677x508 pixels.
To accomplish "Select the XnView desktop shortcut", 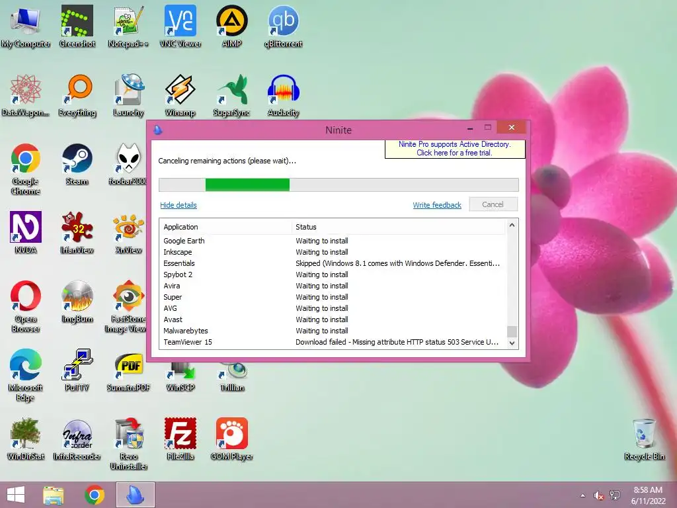I will [128, 233].
